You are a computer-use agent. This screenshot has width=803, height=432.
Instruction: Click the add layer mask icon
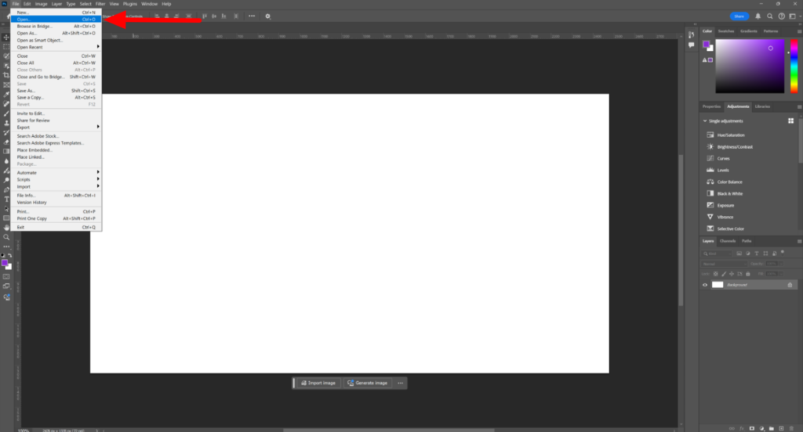tap(752, 428)
